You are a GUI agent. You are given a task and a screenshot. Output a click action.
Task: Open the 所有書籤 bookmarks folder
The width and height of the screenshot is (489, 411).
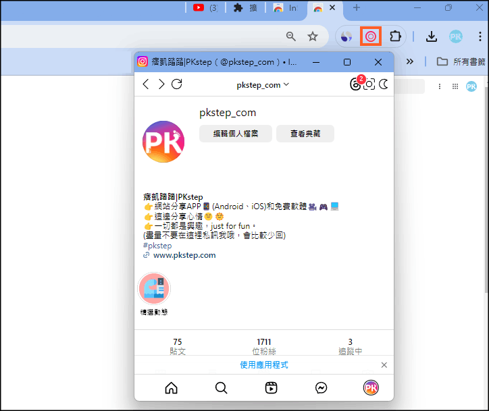[461, 61]
